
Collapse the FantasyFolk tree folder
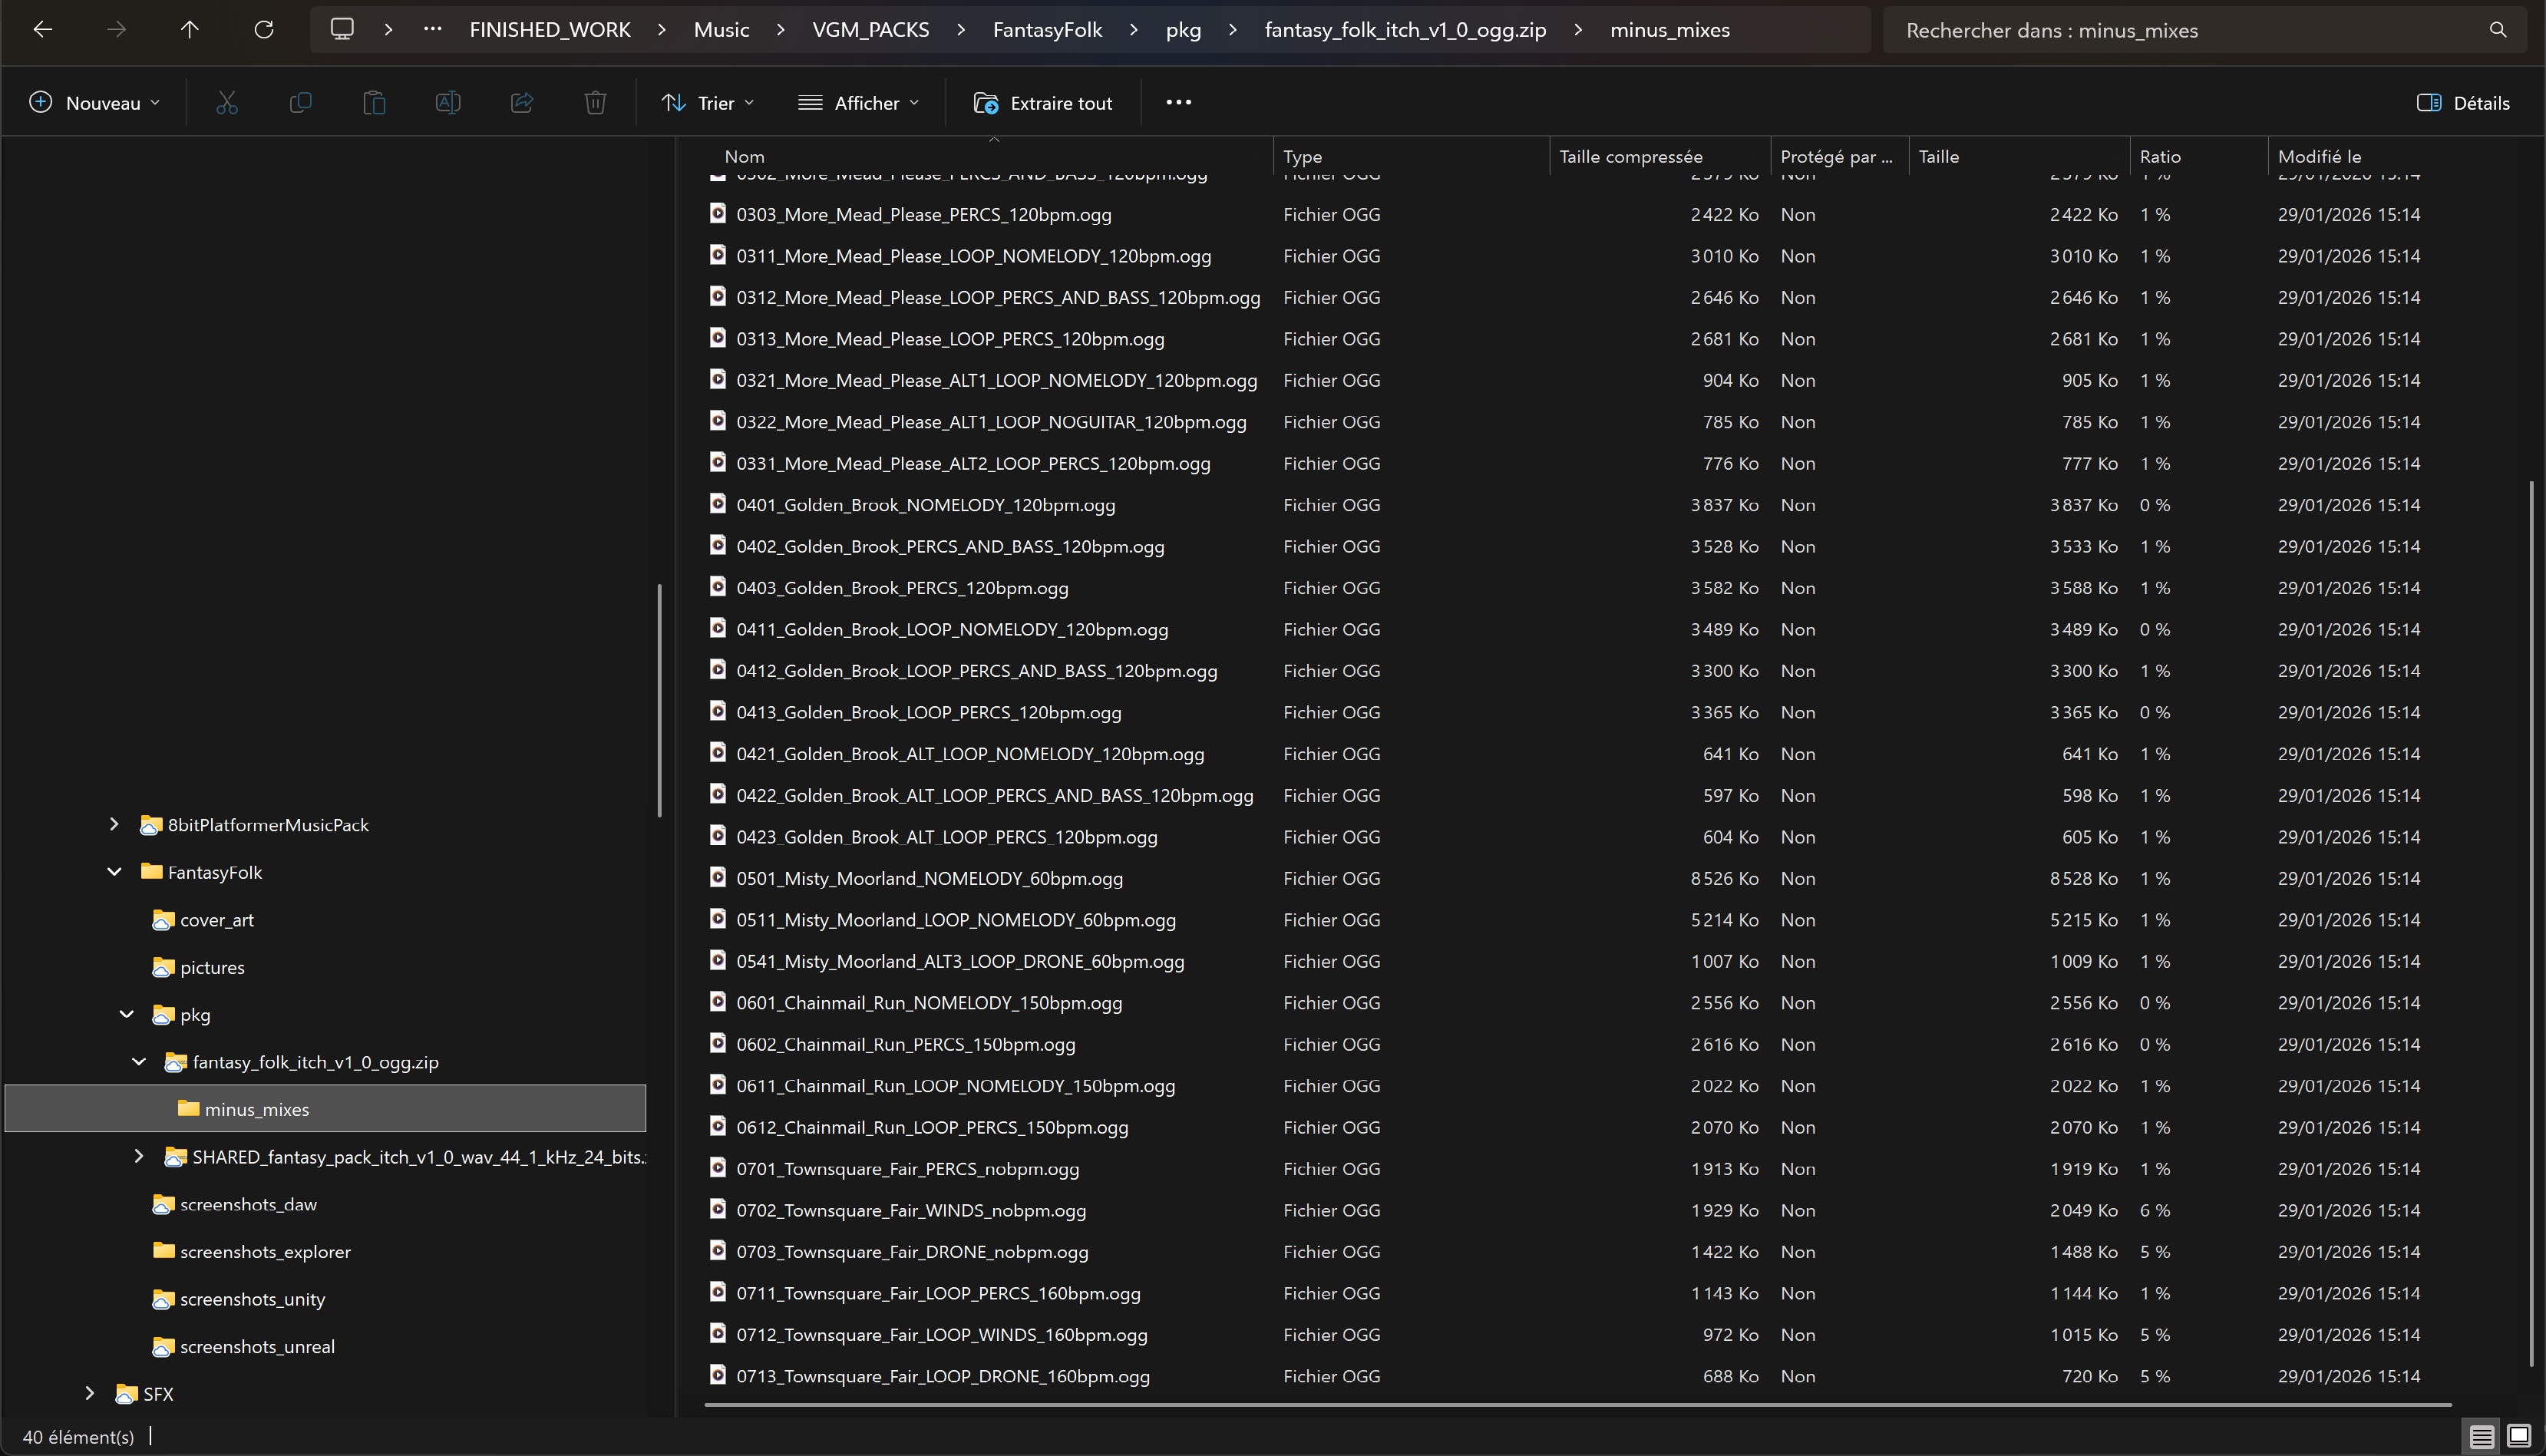(x=115, y=872)
